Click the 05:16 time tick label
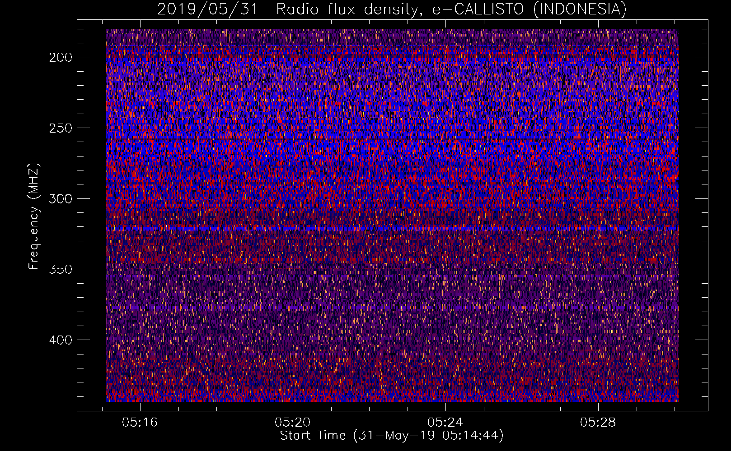This screenshot has height=451, width=731. click(x=140, y=423)
